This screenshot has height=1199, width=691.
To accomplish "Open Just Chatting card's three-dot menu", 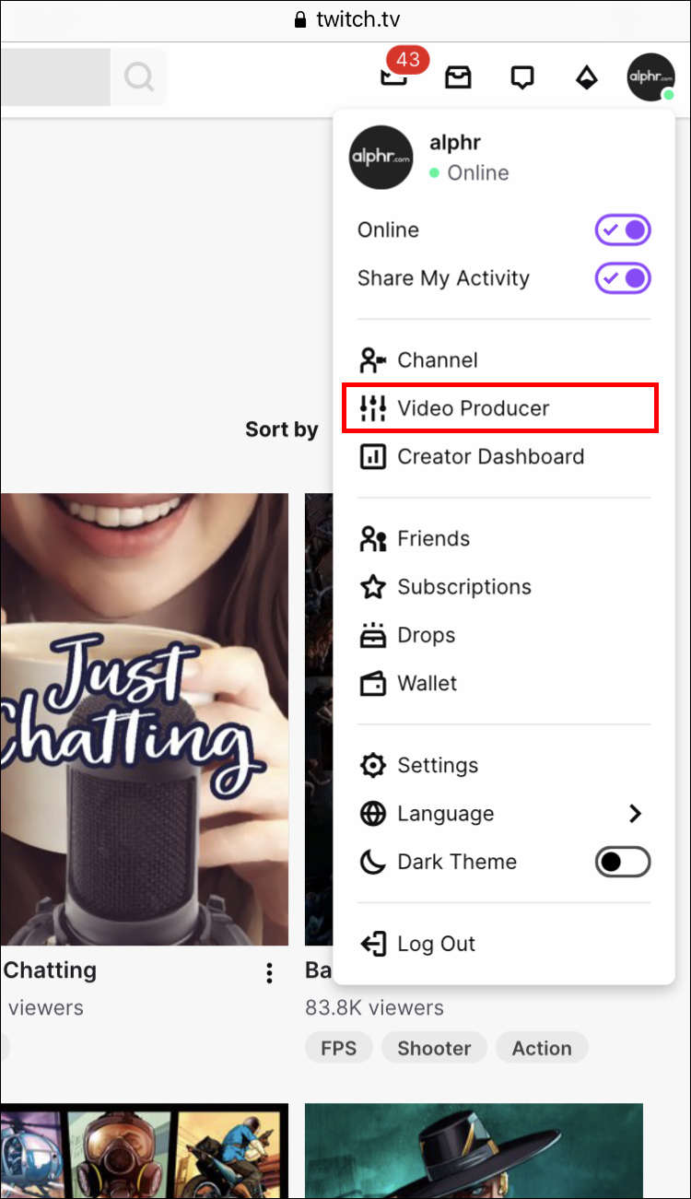I will pyautogui.click(x=269, y=972).
